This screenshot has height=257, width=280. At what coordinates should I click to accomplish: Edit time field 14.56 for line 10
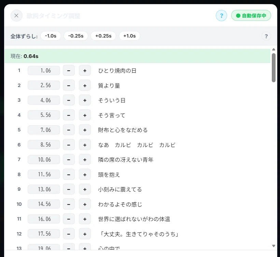(44, 204)
